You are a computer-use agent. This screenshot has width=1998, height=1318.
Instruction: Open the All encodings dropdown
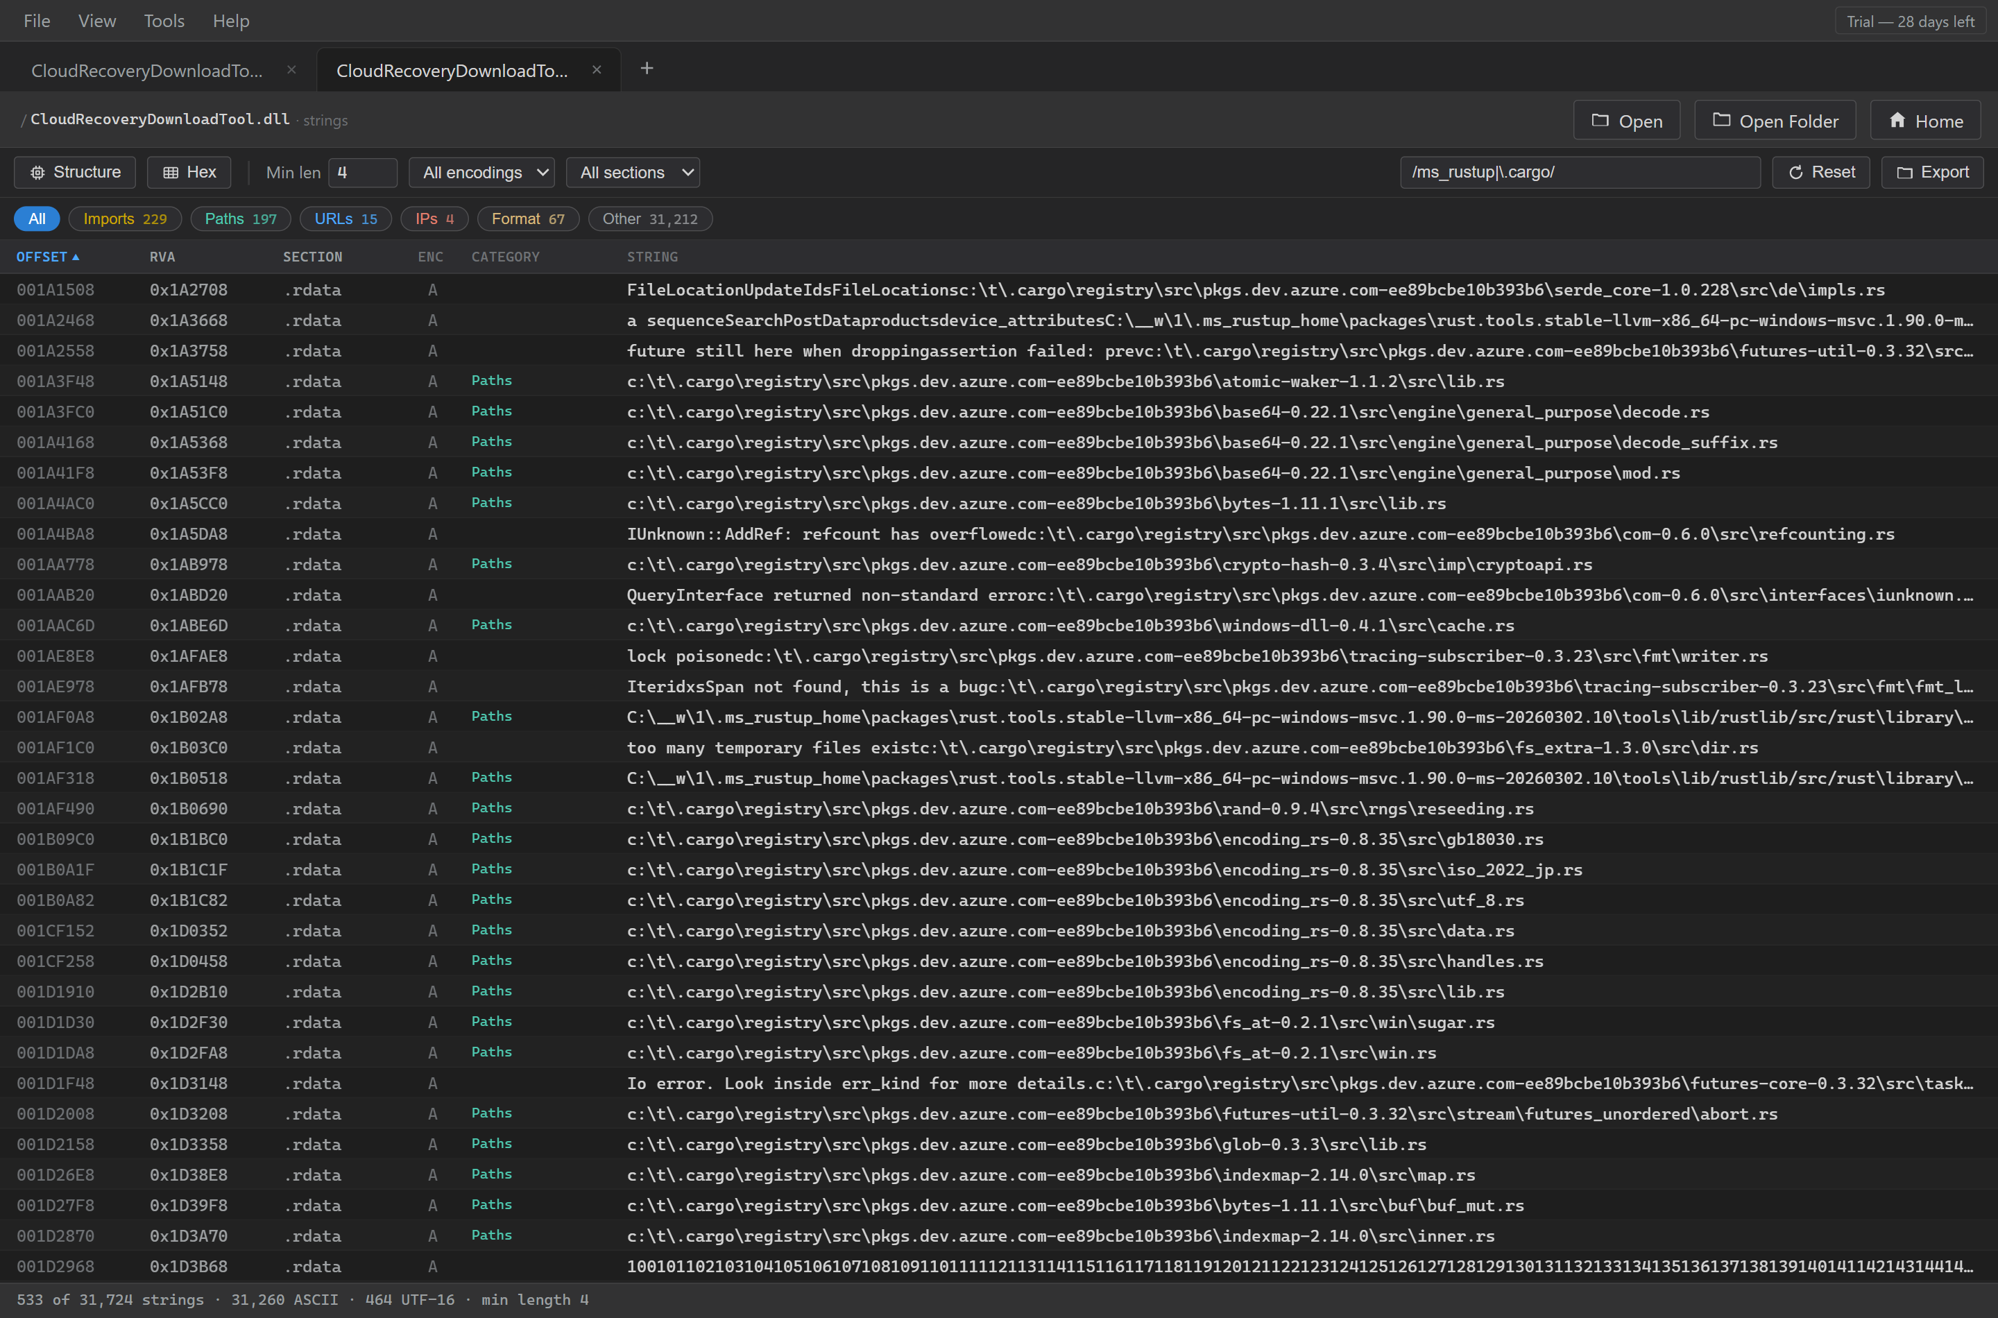point(481,172)
